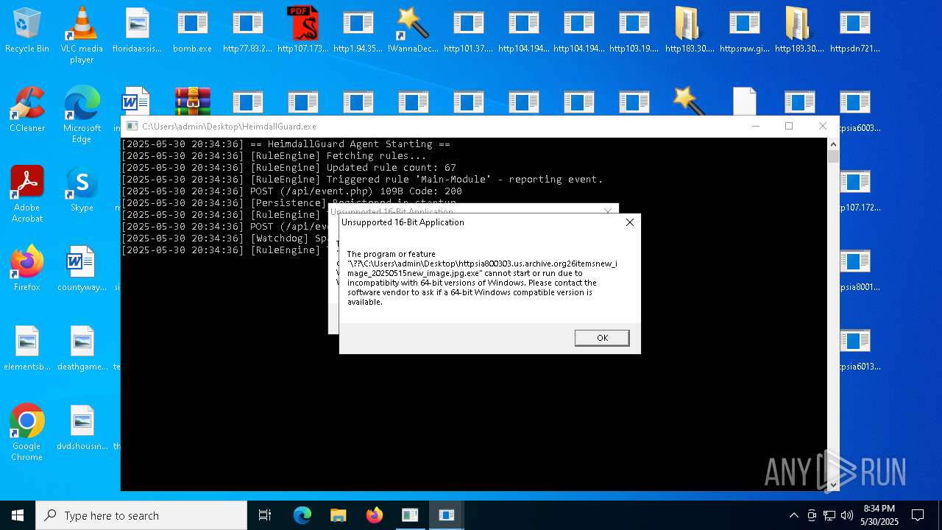Viewport: 942px width, 530px height.
Task: Click the HeimdallGuard console title bar icon
Action: pos(132,127)
